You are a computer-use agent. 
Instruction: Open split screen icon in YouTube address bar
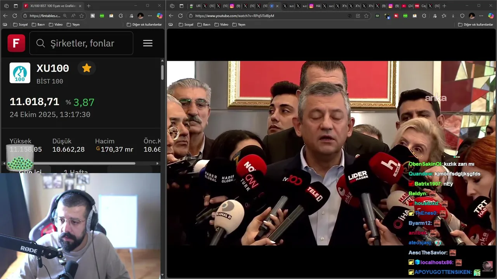tap(358, 15)
